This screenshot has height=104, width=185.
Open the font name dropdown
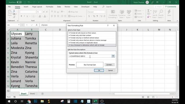coord(35,12)
